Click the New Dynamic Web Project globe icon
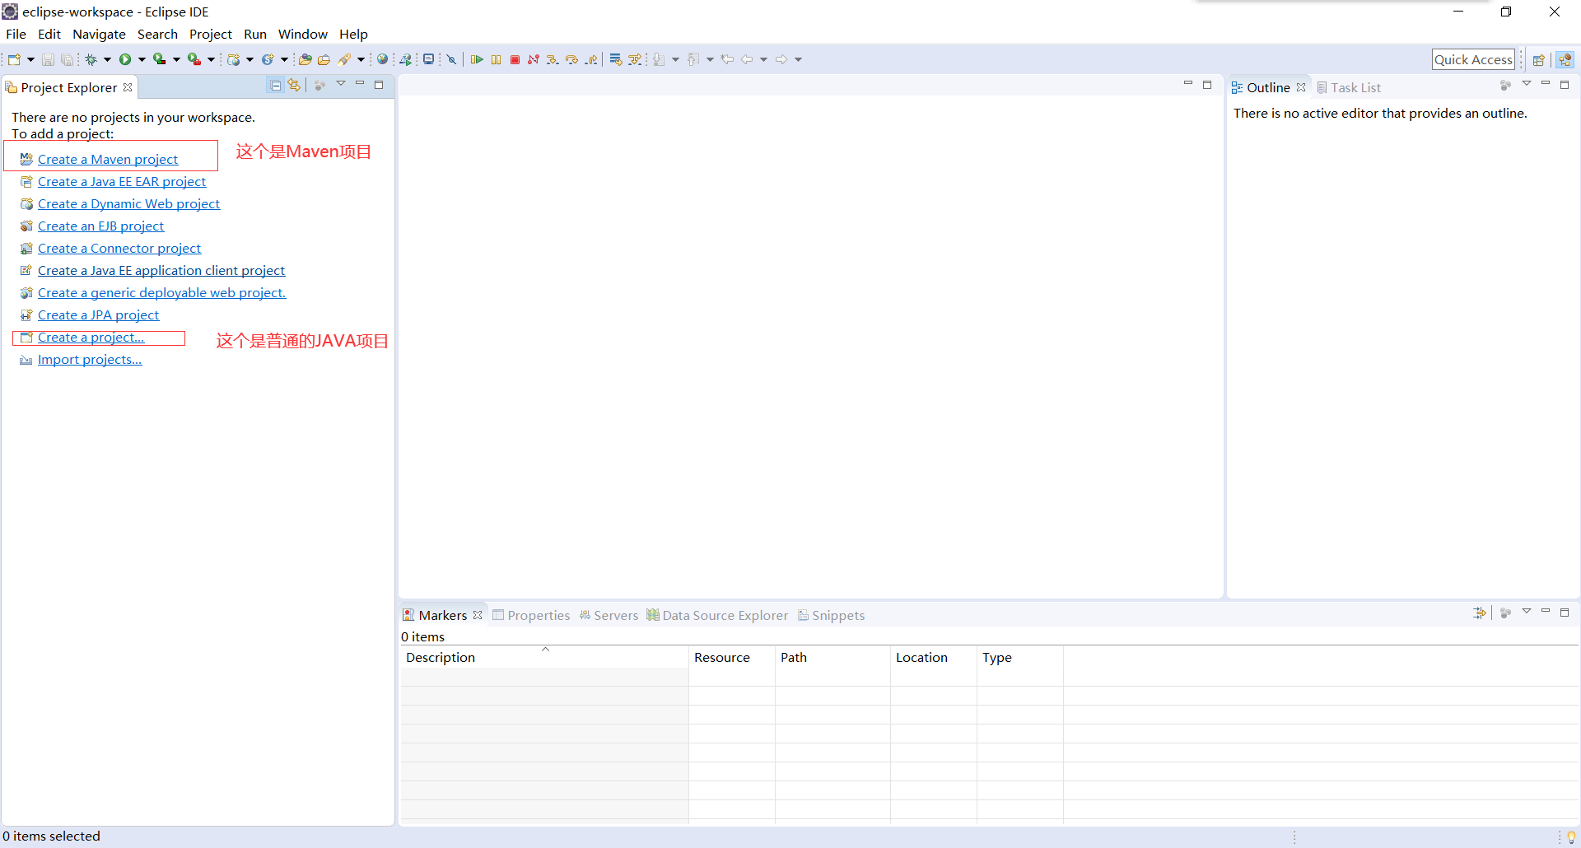Screen dimensions: 1581x848 tap(234, 59)
